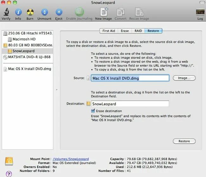This screenshot has height=177, width=206.
Task: Select the 80.03 GB WD disk
Action: click(x=28, y=45)
